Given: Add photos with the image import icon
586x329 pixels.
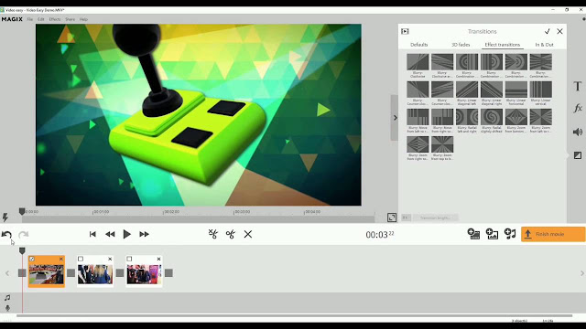Looking at the screenshot, I should pyautogui.click(x=492, y=234).
